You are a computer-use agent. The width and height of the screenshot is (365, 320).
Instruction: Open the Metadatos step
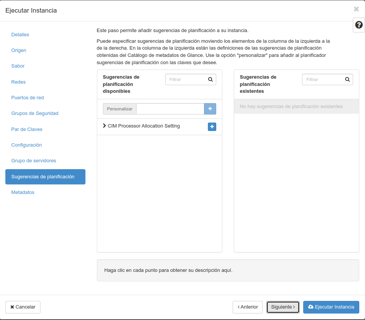tap(23, 192)
